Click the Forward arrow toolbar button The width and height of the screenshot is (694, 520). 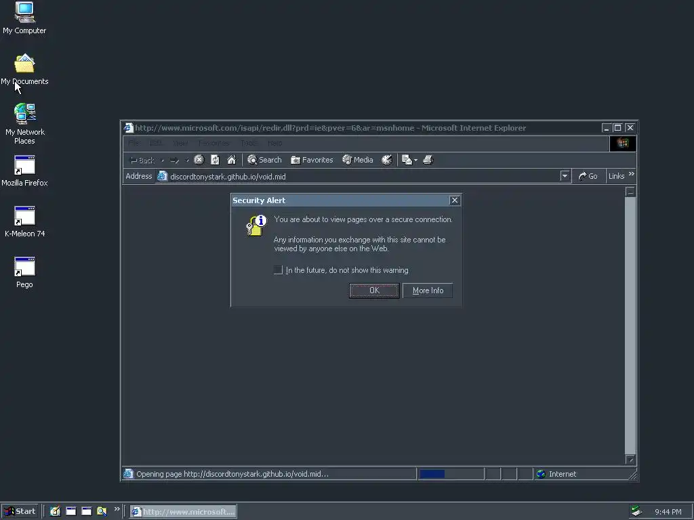174,160
